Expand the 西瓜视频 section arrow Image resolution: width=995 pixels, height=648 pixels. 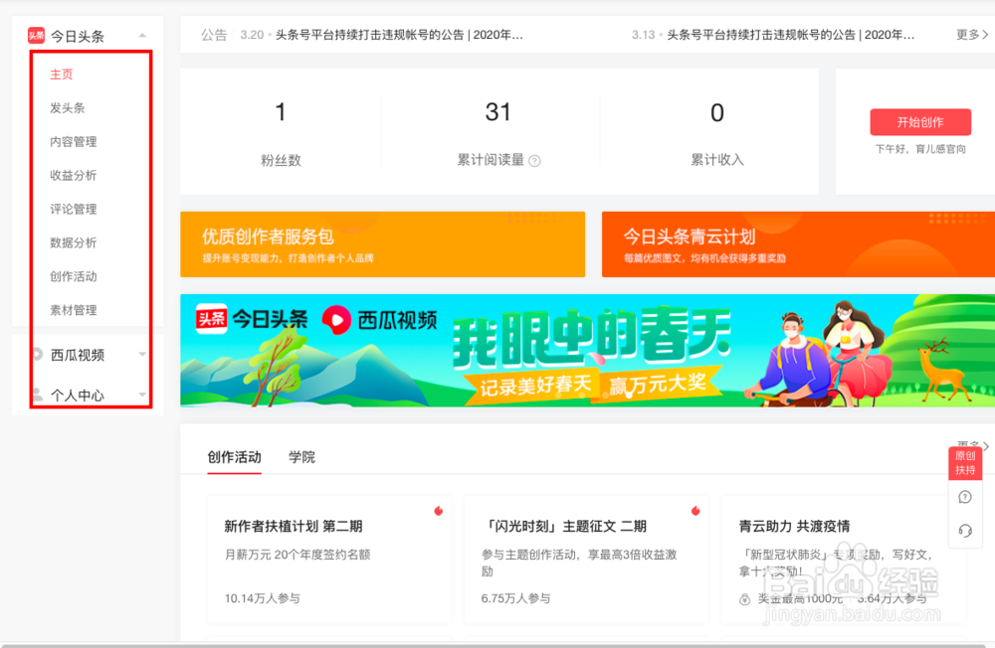click(x=142, y=355)
